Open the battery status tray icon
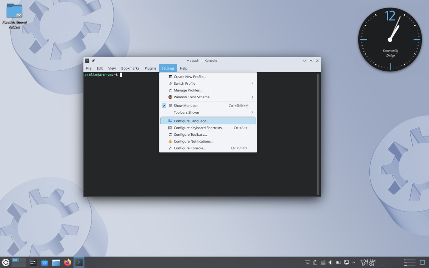The width and height of the screenshot is (429, 268). (339, 263)
